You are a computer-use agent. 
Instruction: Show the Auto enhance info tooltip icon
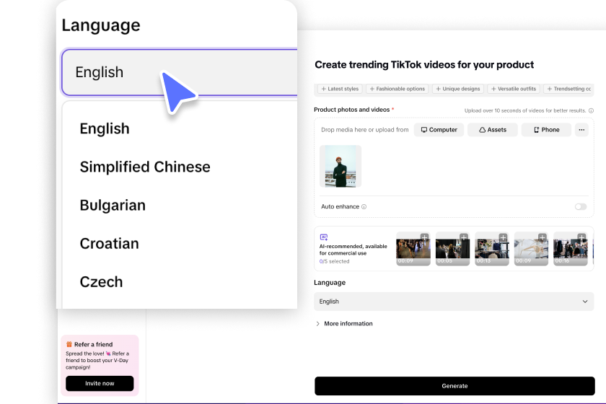coord(364,207)
